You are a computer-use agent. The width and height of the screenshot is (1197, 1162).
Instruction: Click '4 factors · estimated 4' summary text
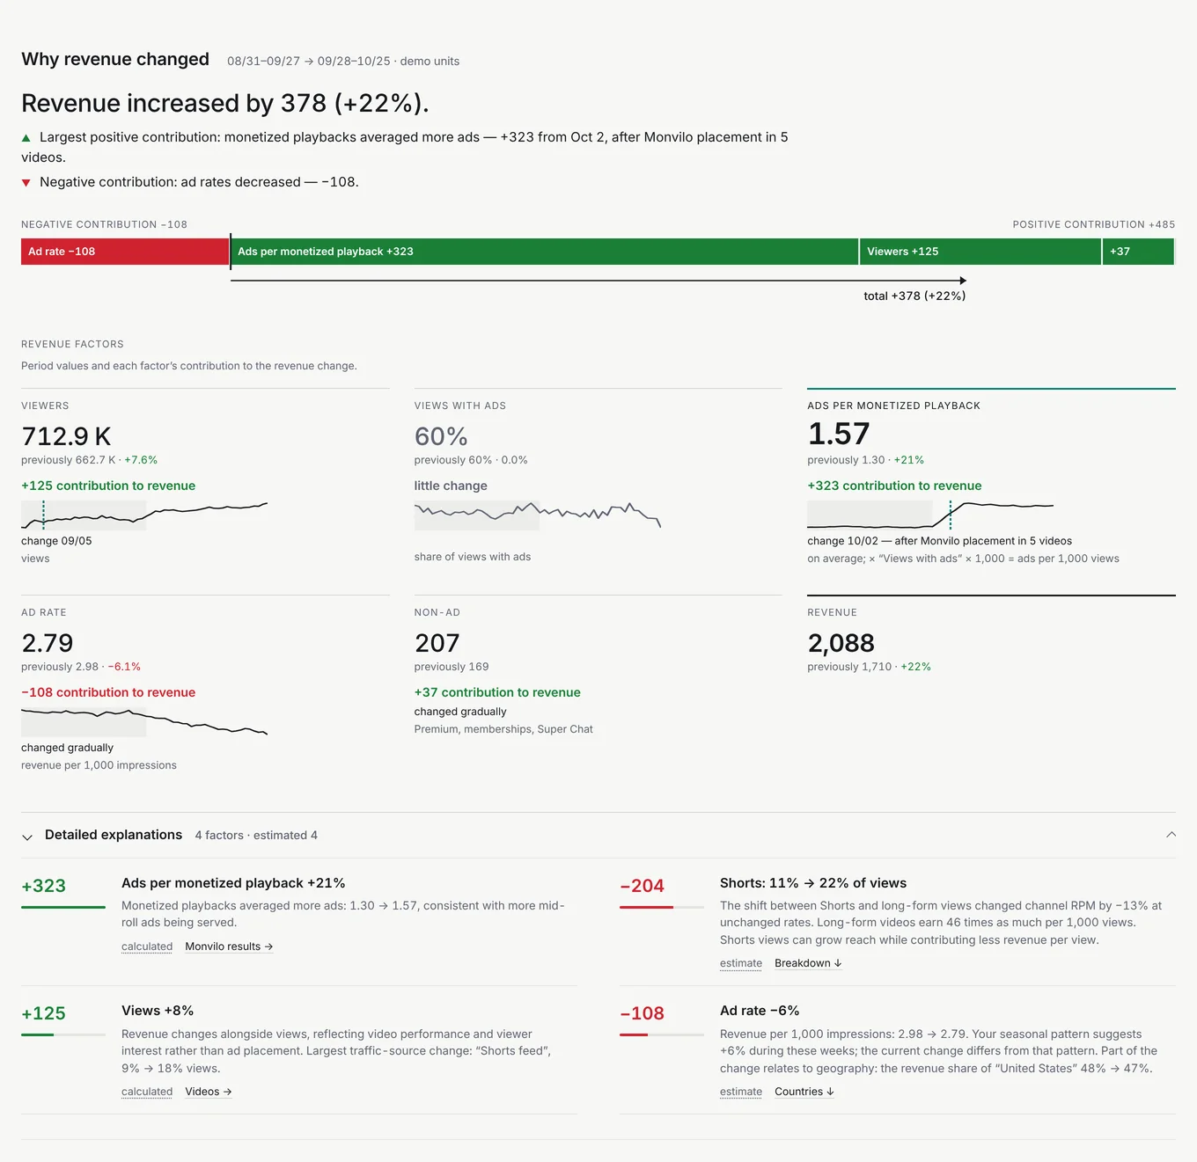[256, 836]
